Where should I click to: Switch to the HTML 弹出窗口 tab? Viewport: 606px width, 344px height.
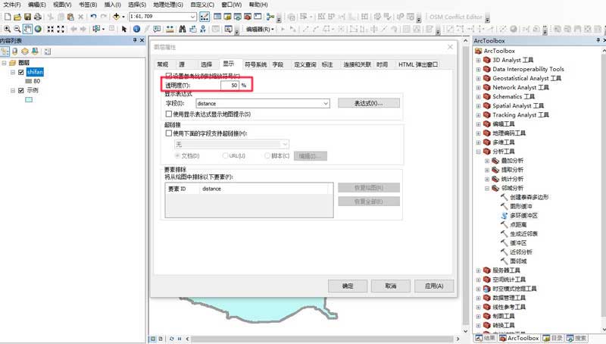(418, 64)
